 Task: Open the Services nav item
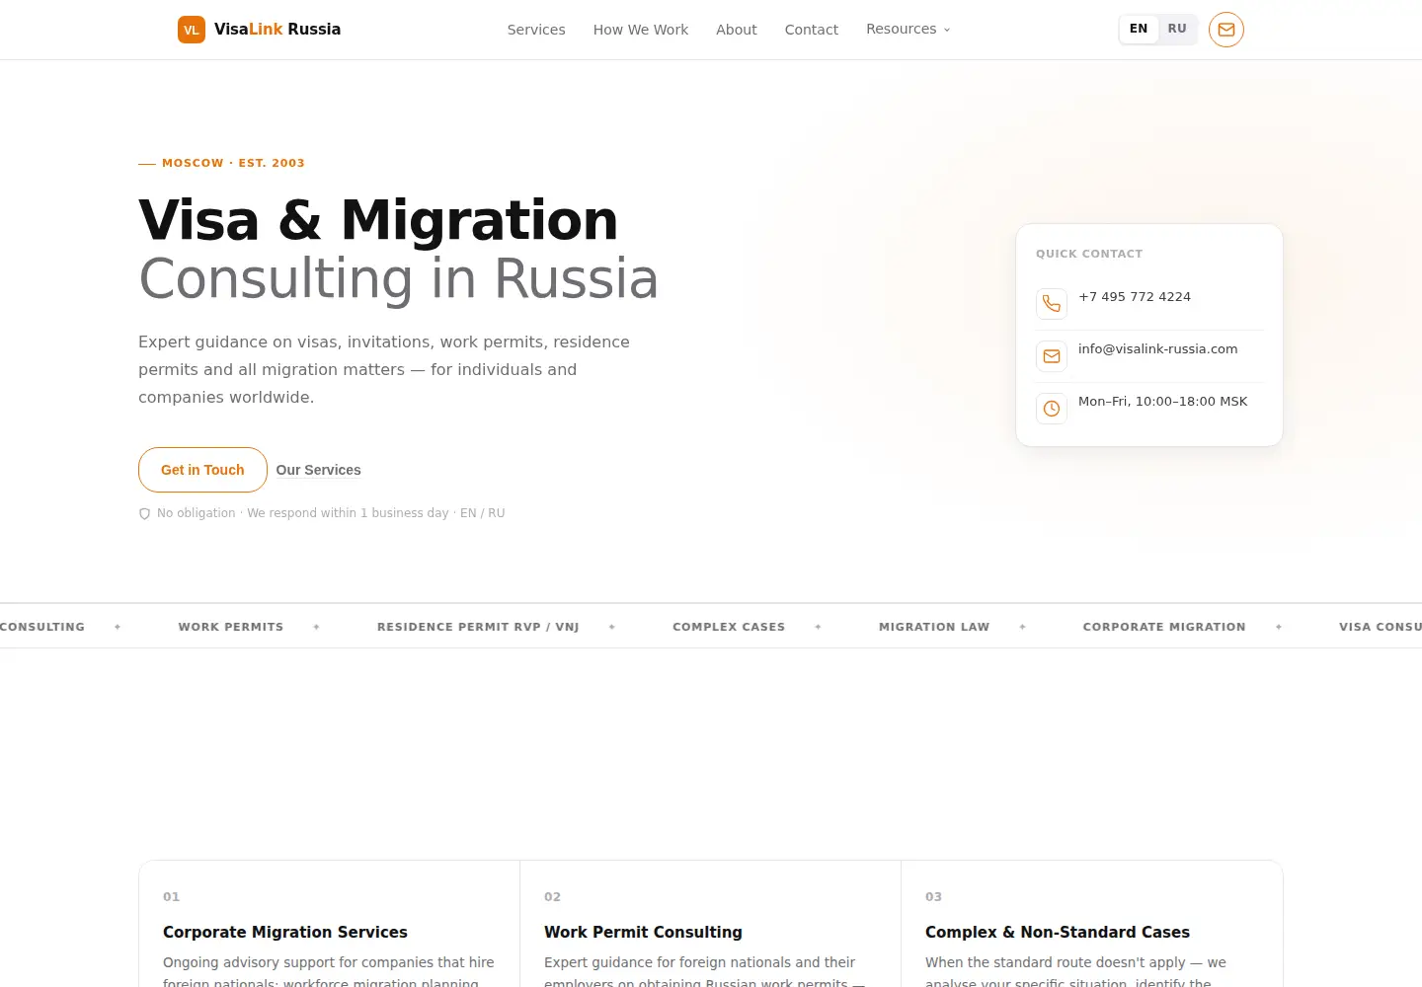[x=536, y=30]
